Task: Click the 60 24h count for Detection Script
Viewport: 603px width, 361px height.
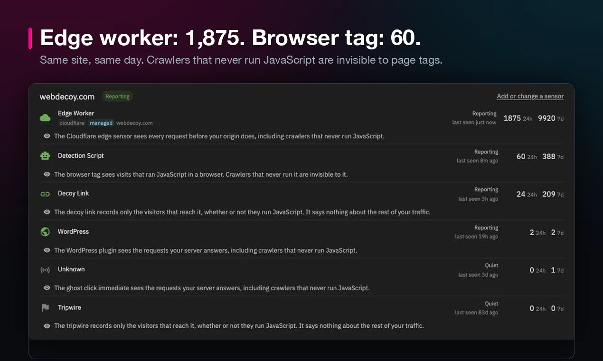Action: tap(527, 156)
